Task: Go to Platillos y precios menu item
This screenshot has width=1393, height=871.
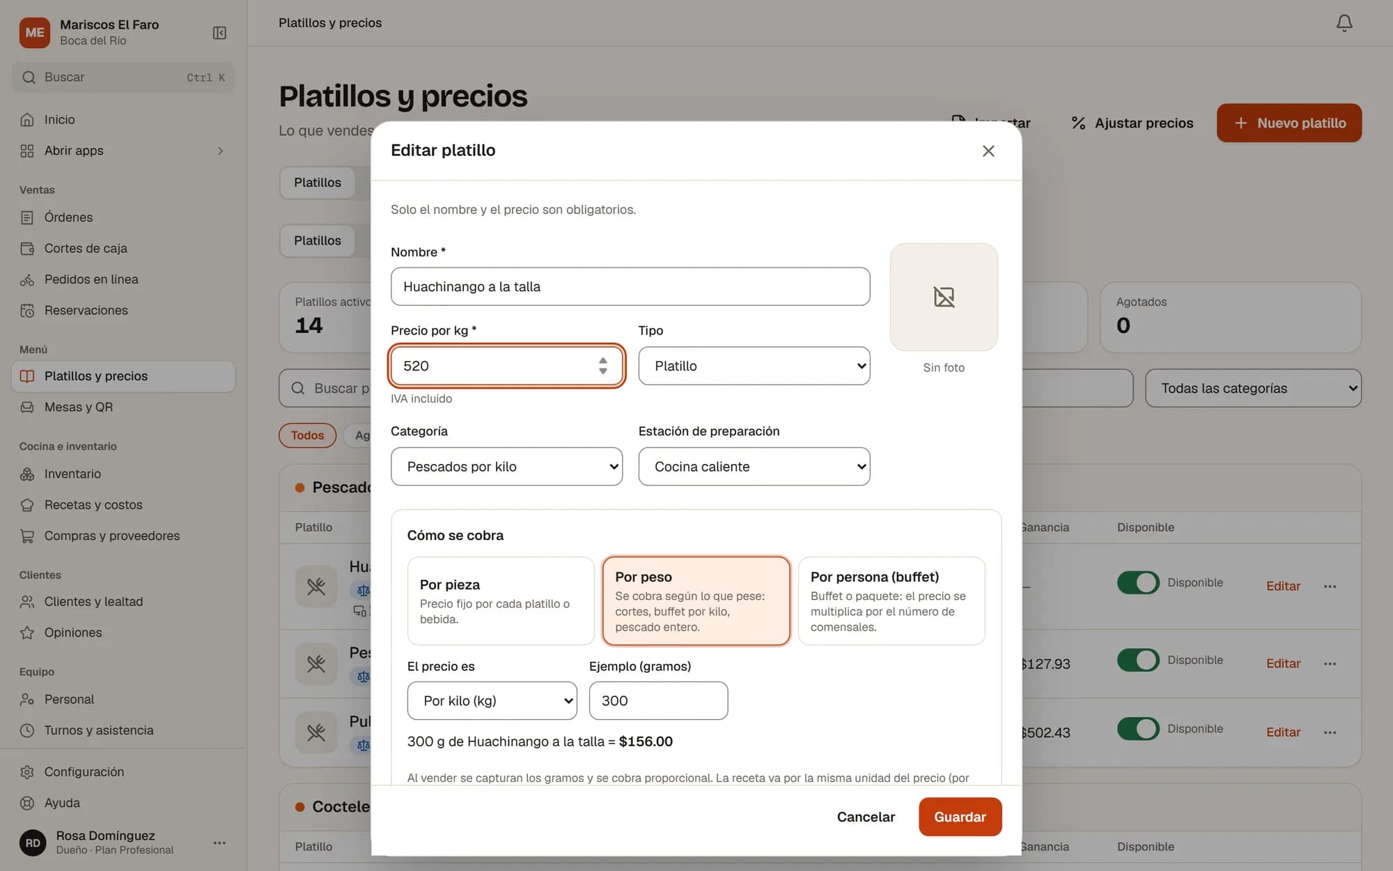Action: [123, 376]
